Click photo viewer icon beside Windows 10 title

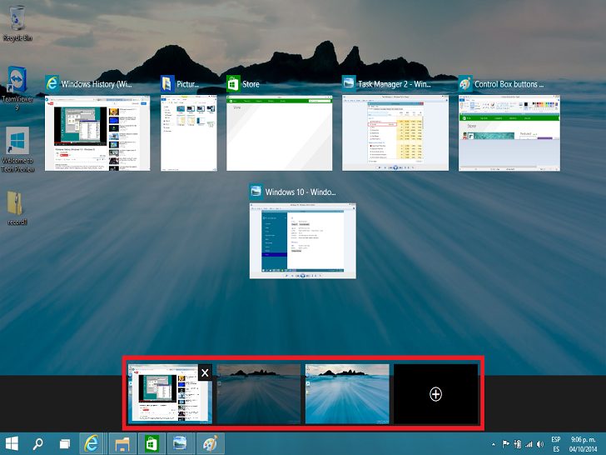point(256,192)
